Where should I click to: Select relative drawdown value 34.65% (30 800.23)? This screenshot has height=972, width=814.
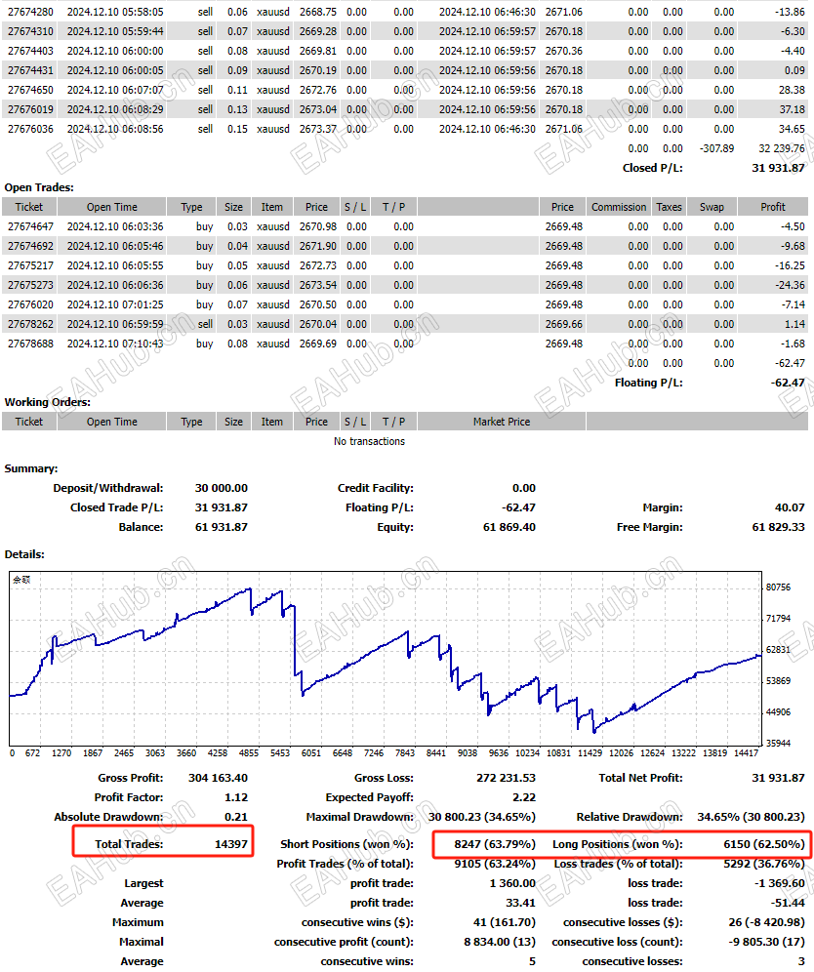pos(751,817)
